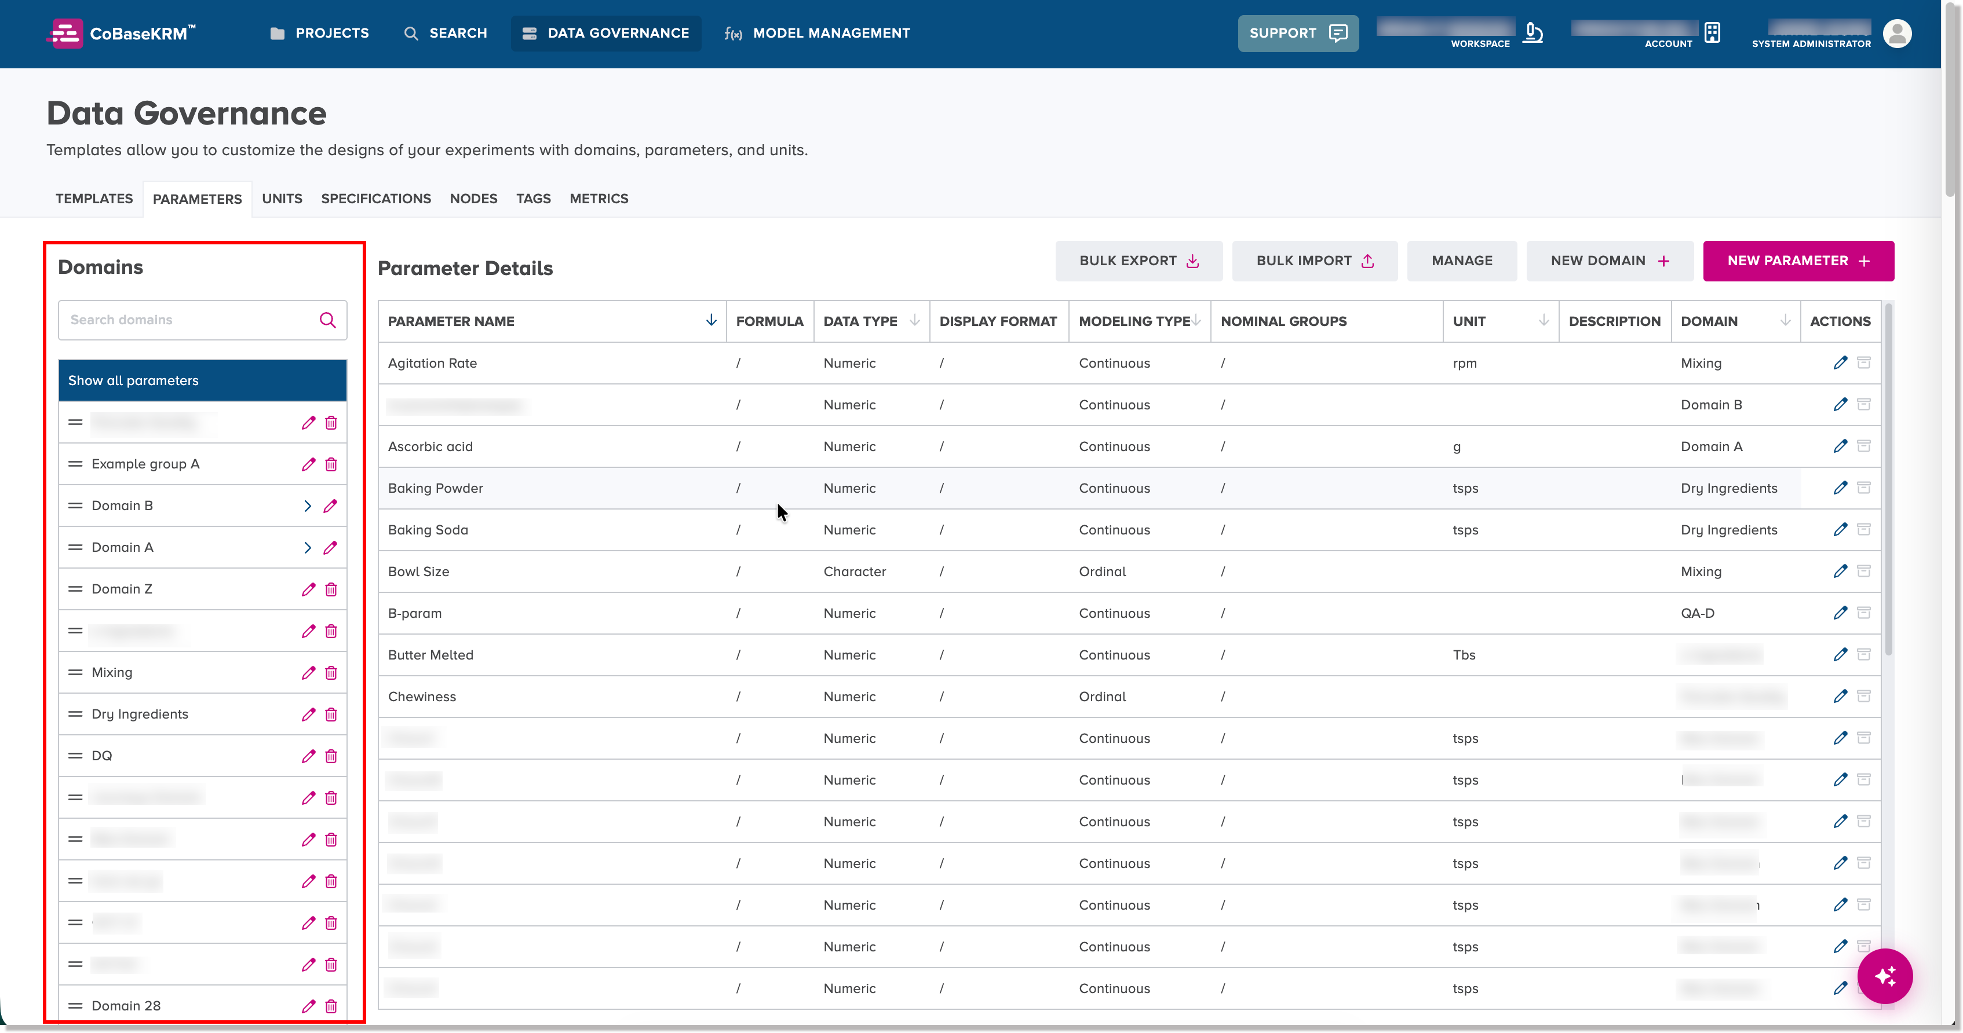Archive the Ascorbic acid parameter
This screenshot has width=1963, height=1033.
point(1864,446)
